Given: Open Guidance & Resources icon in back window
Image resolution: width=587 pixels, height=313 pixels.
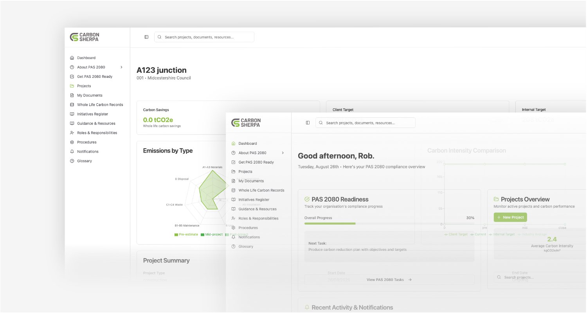Looking at the screenshot, I should 72,124.
